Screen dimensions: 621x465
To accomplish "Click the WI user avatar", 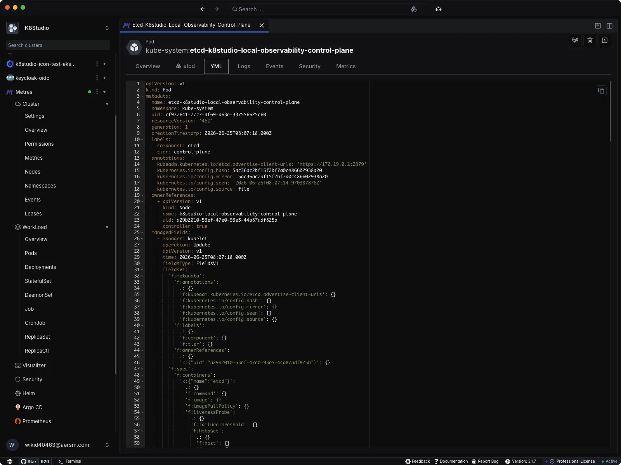I will point(12,445).
